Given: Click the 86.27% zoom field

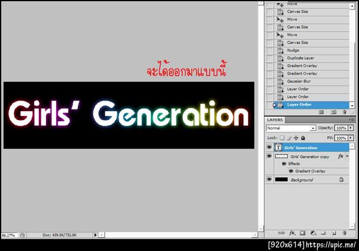Looking at the screenshot, I should [9, 235].
